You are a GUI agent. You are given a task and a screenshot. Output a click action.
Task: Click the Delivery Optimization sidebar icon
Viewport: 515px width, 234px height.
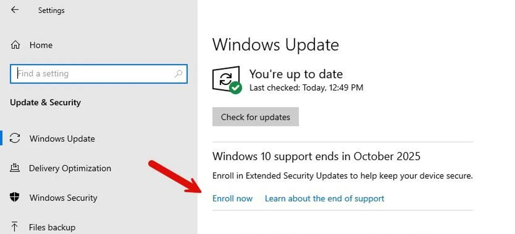point(15,168)
